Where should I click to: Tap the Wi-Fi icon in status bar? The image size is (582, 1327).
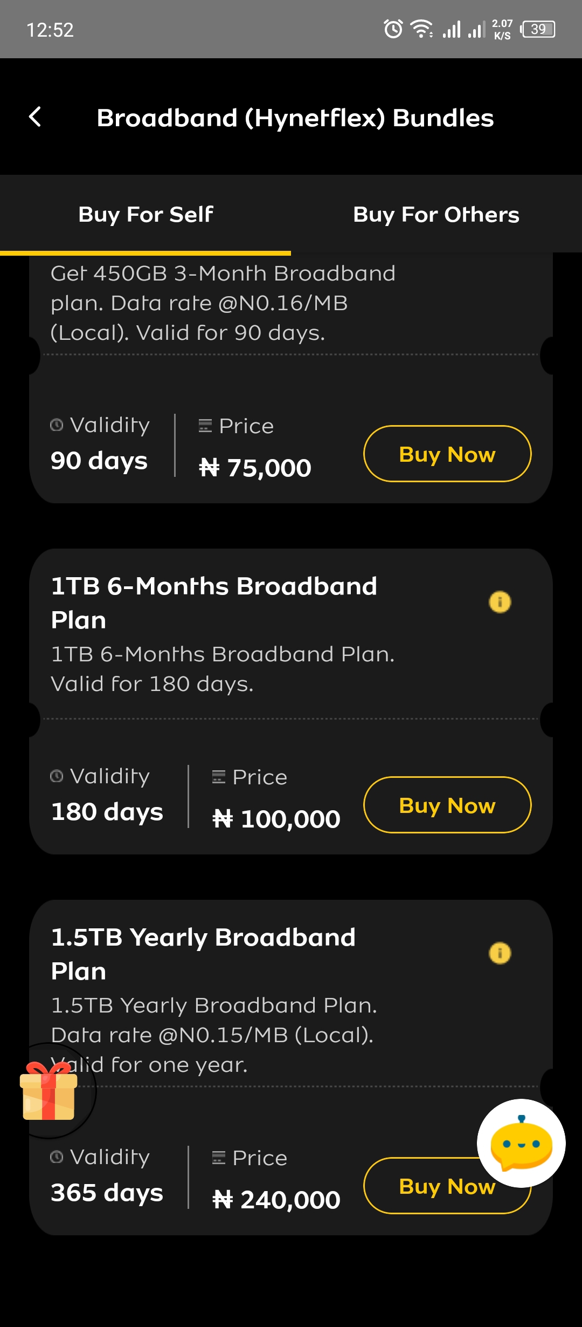421,29
